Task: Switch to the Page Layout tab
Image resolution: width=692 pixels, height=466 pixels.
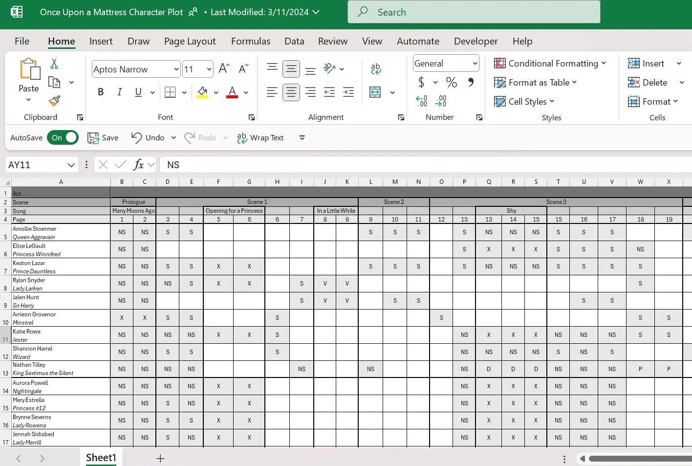Action: (190, 42)
